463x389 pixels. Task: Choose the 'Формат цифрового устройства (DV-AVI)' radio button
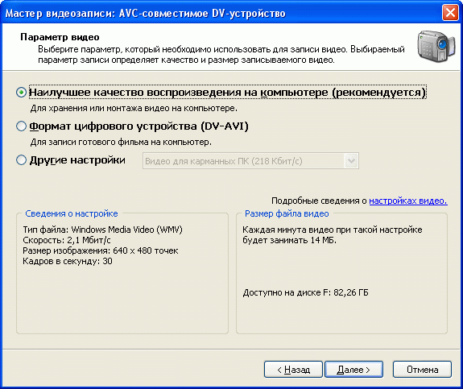(x=21, y=126)
